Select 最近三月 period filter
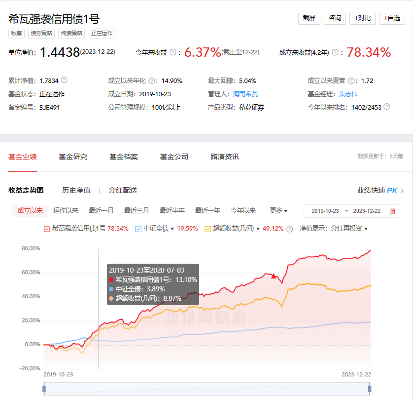The height and width of the screenshot is (400, 413). click(x=137, y=210)
